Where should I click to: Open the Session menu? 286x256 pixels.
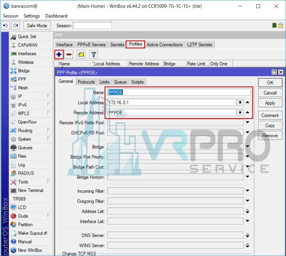click(x=11, y=16)
